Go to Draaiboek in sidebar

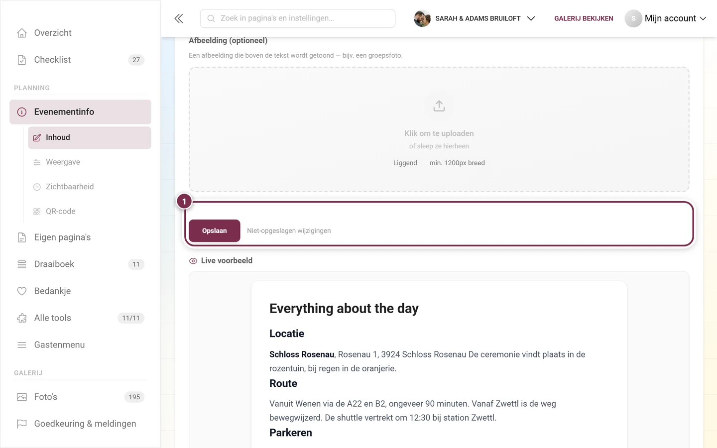tap(80, 264)
